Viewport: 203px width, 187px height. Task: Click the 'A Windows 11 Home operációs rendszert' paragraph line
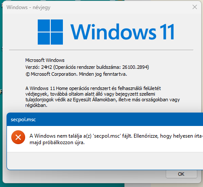[x=93, y=88]
